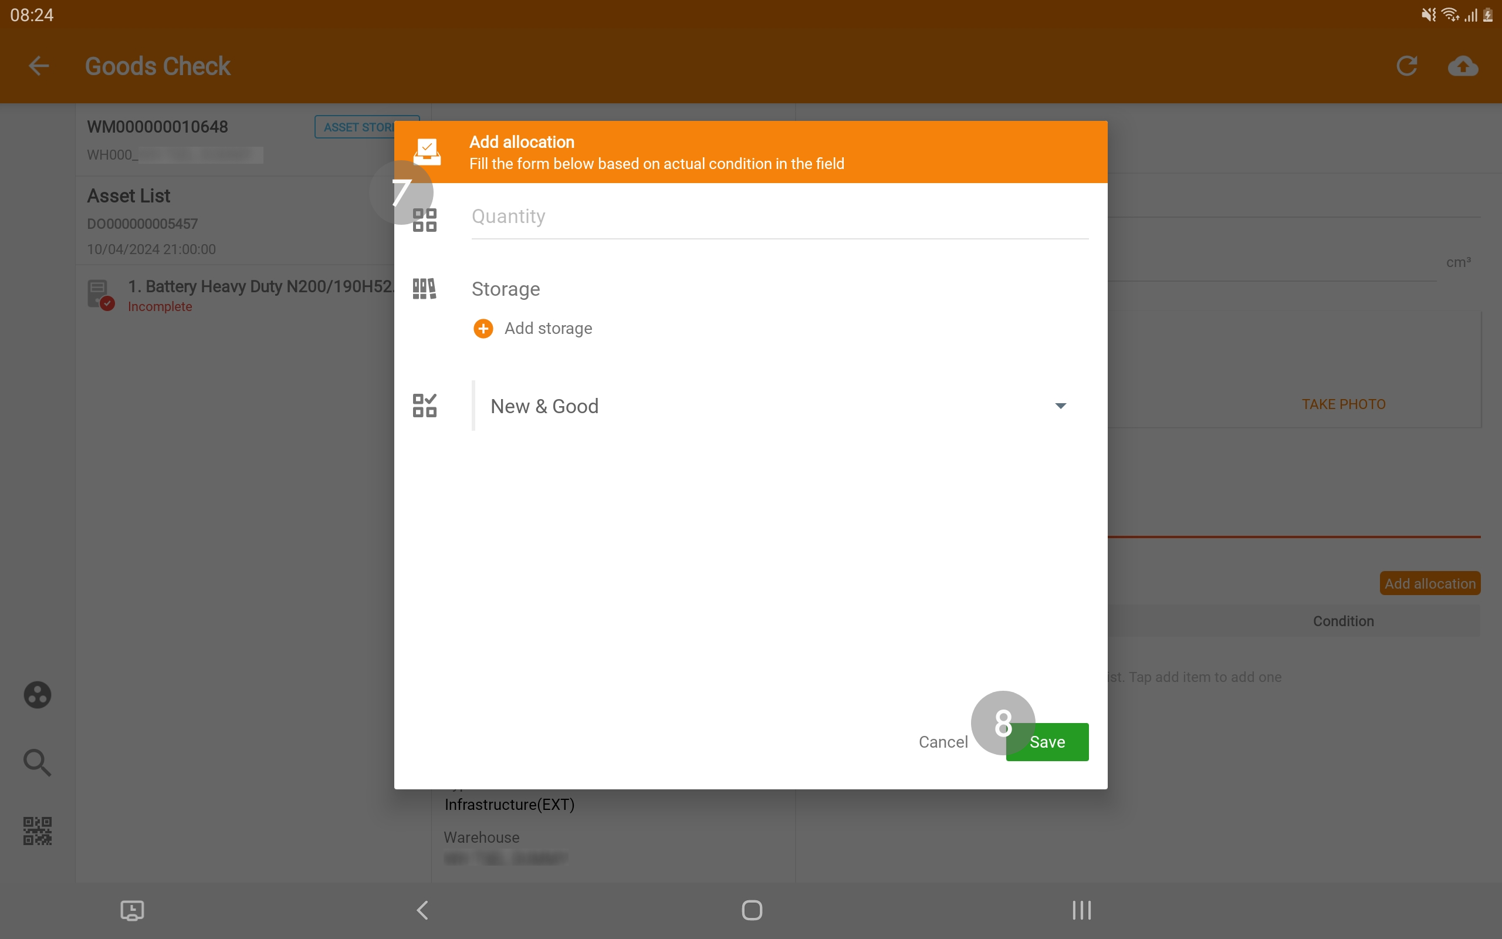Tap the TAKE PHOTO button
1502x939 pixels.
coord(1343,404)
